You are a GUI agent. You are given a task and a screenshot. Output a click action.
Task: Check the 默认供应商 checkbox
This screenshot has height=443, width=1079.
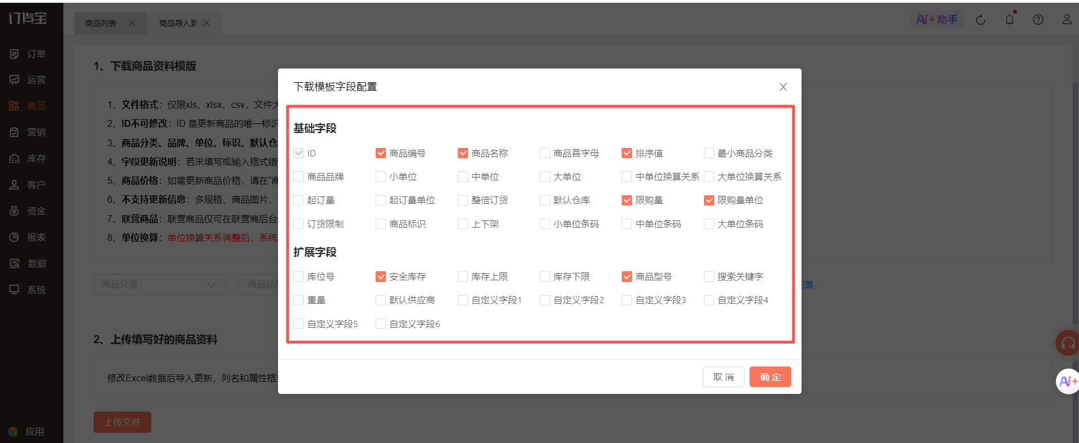(x=381, y=300)
